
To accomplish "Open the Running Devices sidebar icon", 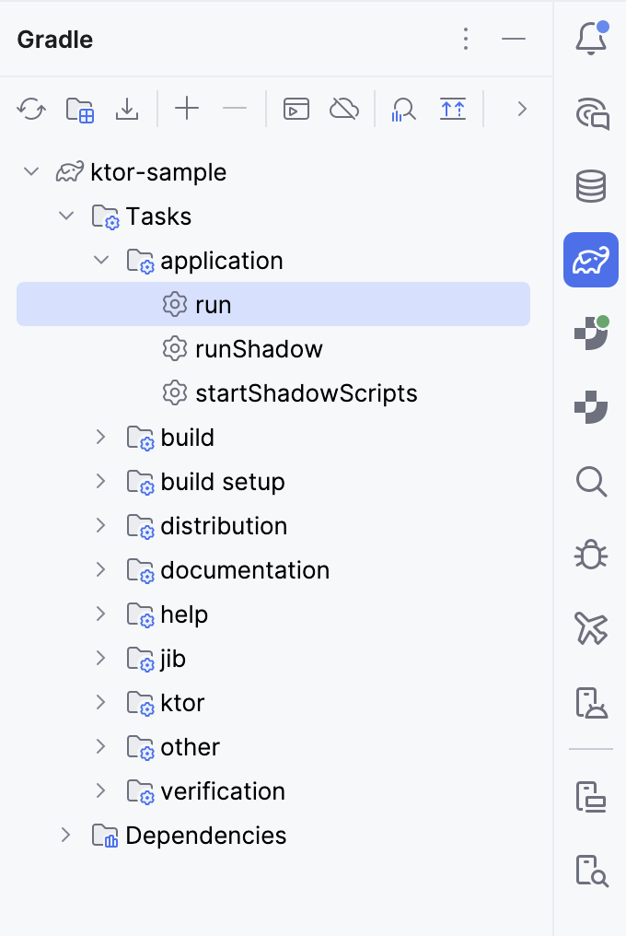I will pos(591,703).
